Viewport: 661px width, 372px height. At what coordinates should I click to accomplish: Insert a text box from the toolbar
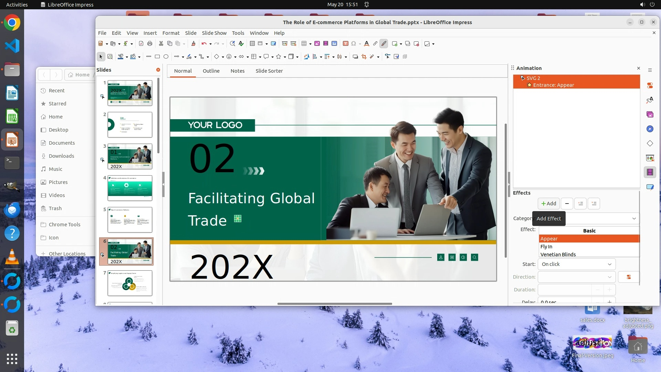pos(345,44)
